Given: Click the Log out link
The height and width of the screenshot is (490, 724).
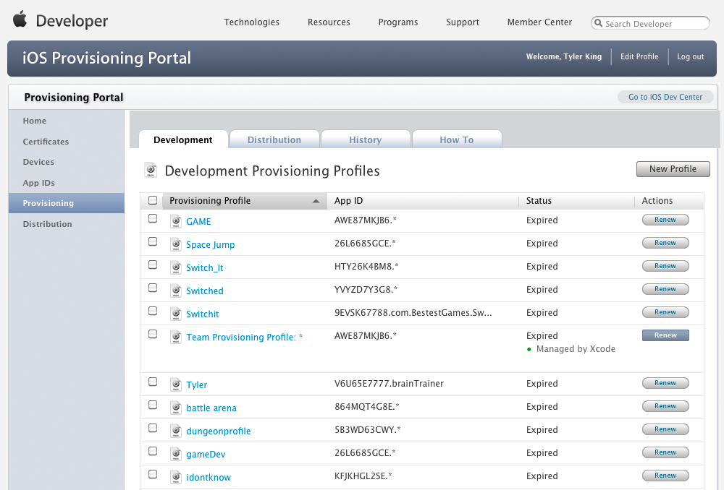Looking at the screenshot, I should (690, 56).
